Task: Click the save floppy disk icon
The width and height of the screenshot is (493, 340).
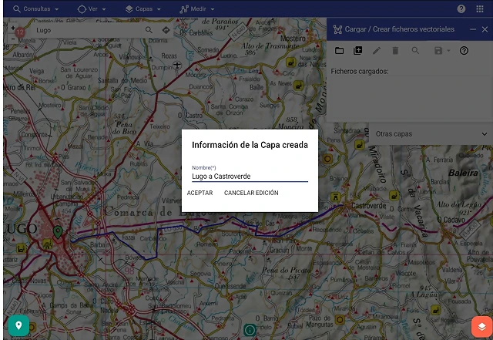Action: click(x=438, y=50)
